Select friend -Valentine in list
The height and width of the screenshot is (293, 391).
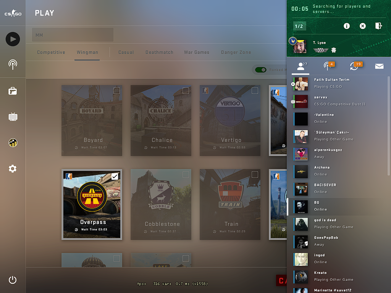coord(339,119)
